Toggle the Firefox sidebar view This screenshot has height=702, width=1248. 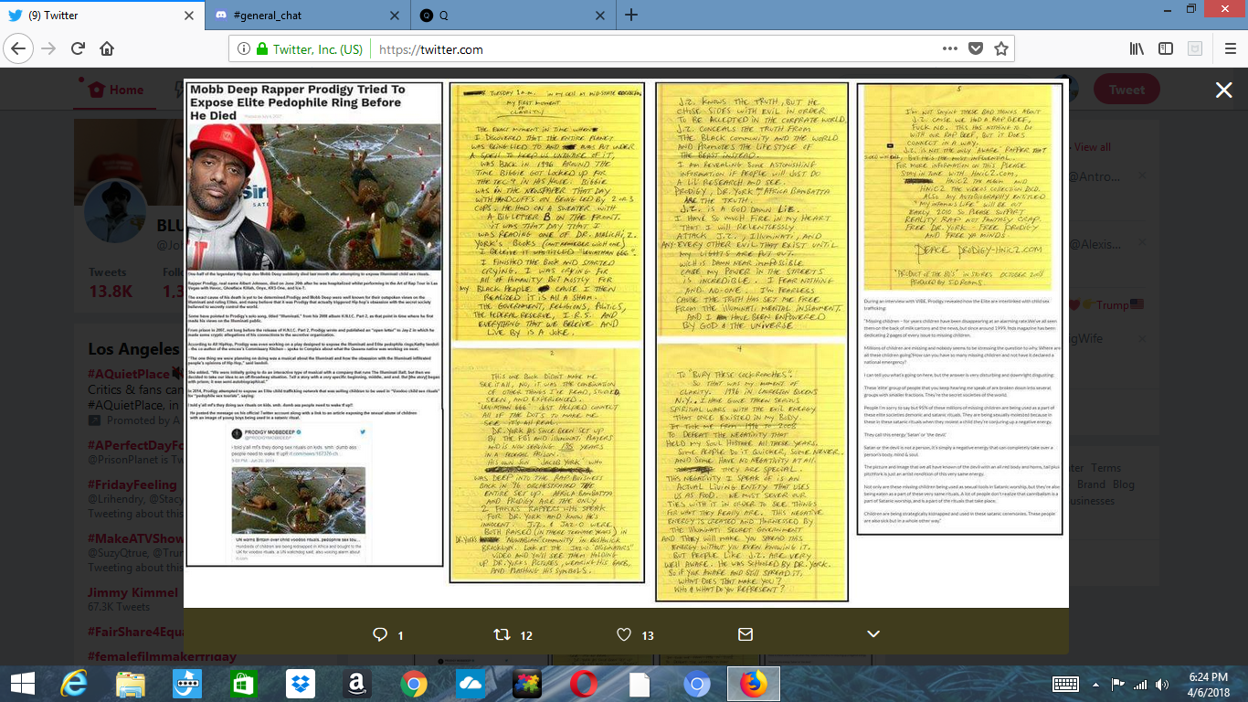tap(1166, 49)
